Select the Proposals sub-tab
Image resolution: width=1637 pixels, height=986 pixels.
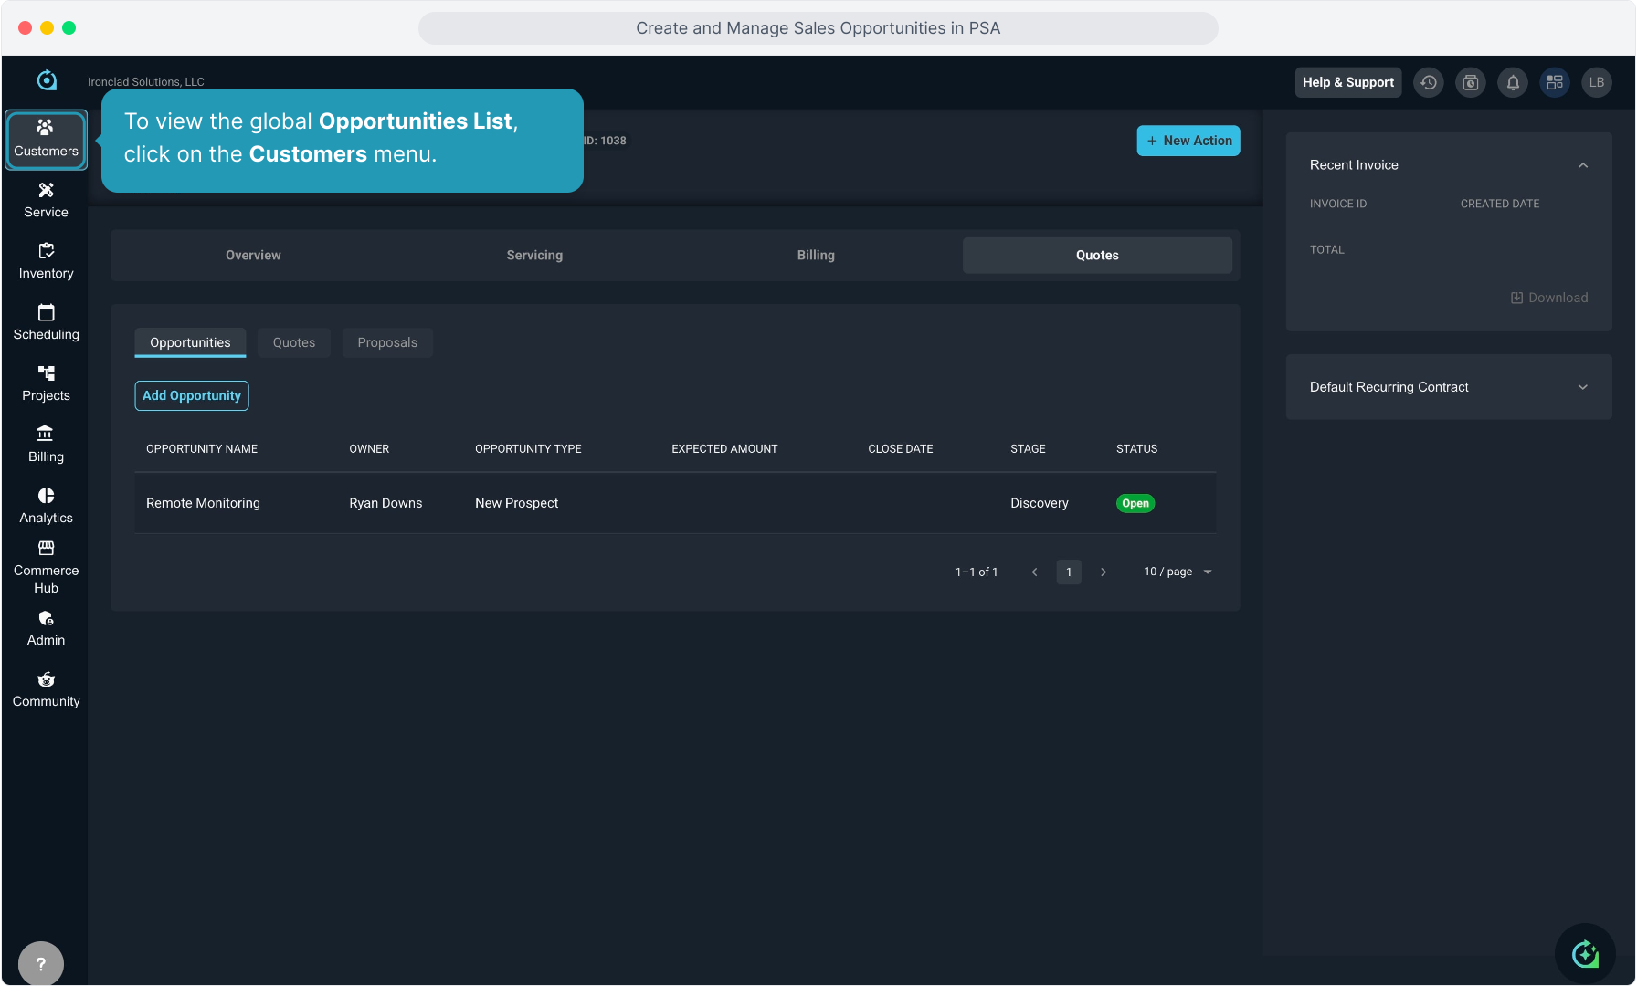387,342
